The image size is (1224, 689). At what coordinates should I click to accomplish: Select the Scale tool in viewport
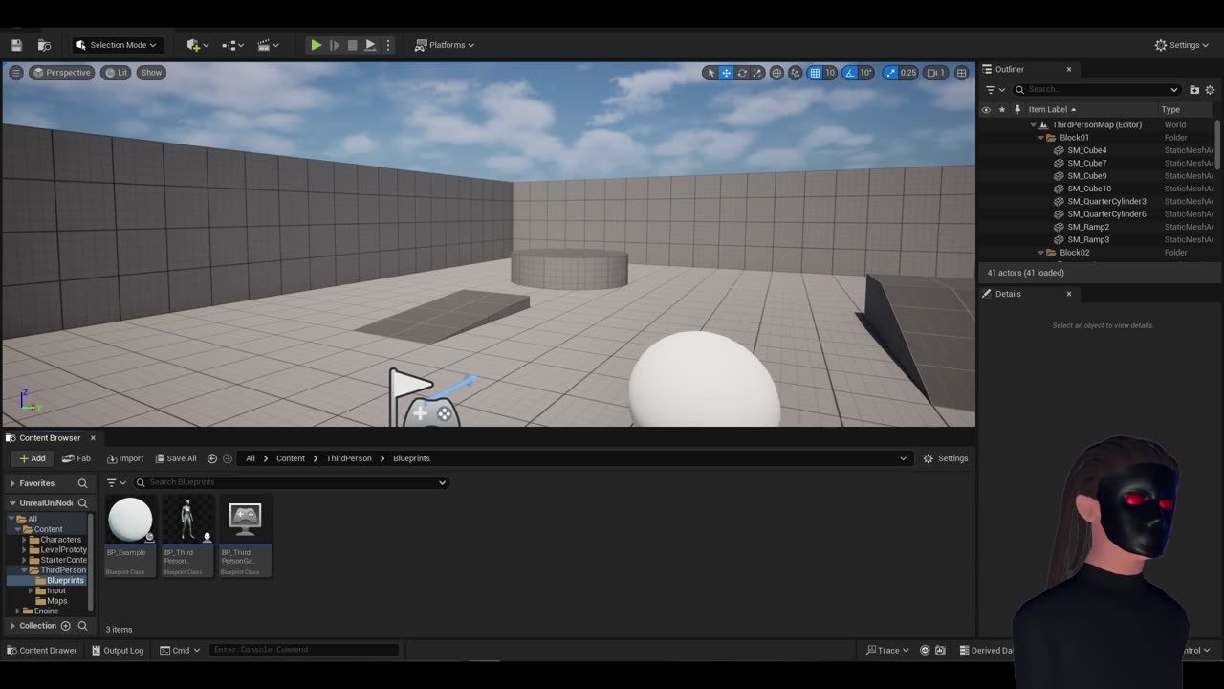click(756, 73)
